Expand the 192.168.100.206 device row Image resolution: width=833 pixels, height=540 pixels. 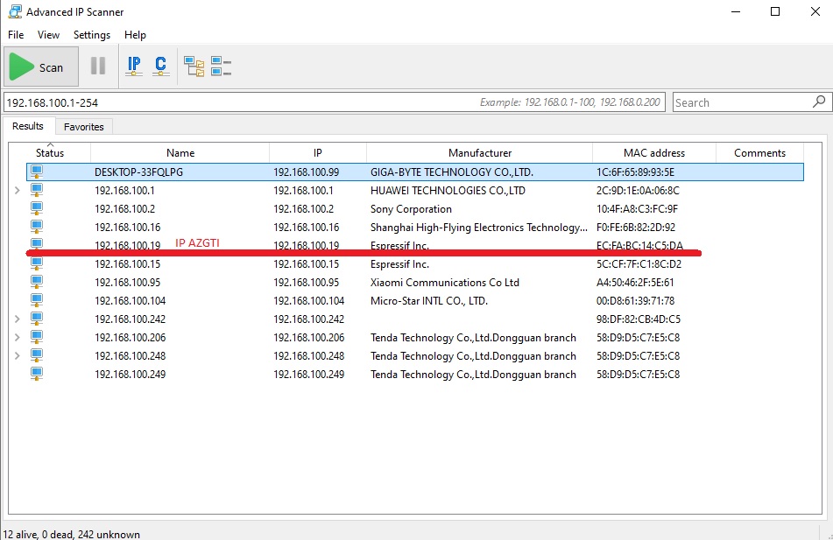18,338
